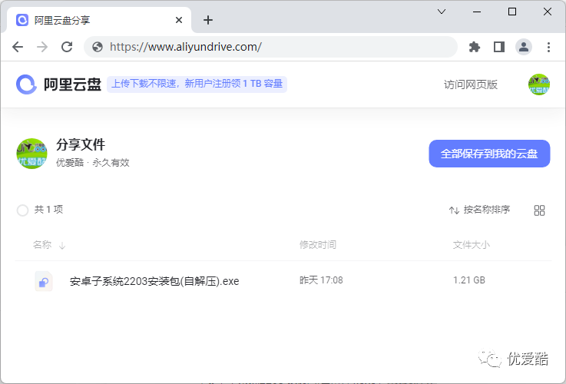Toggle browser side panel

coord(499,47)
